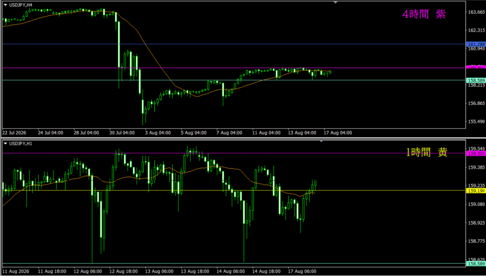
Task: Click the 158.925 price scale value
Action: [477, 223]
